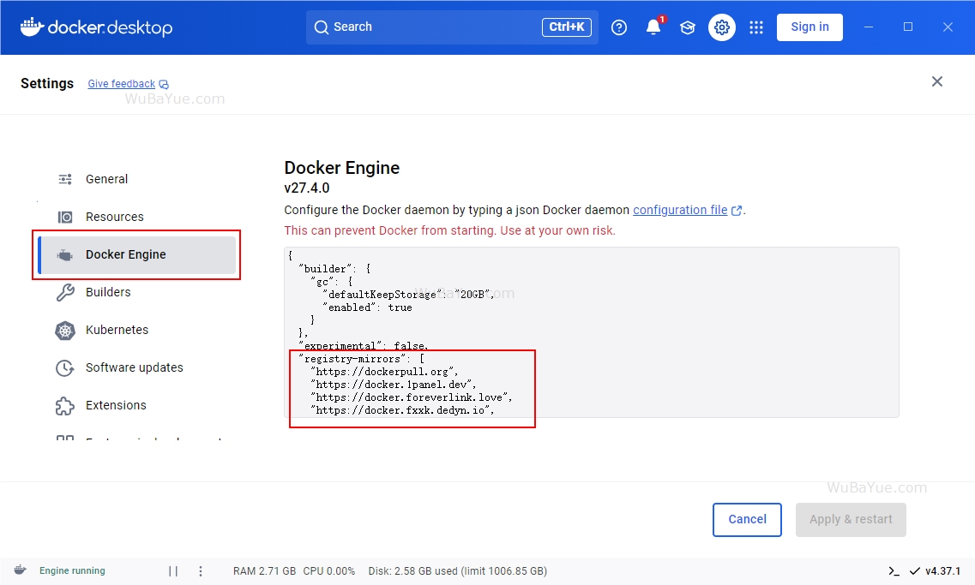
Task: Click the Builders wrench icon
Action: click(65, 293)
